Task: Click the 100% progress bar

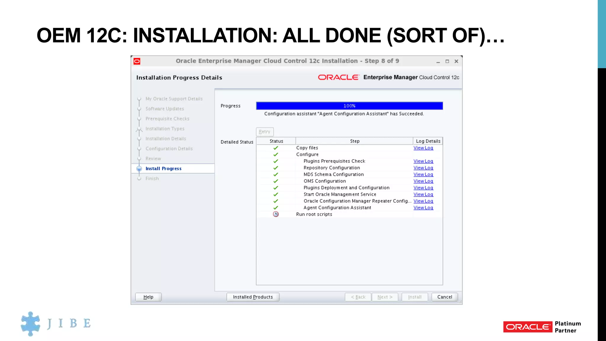Action: (x=349, y=106)
